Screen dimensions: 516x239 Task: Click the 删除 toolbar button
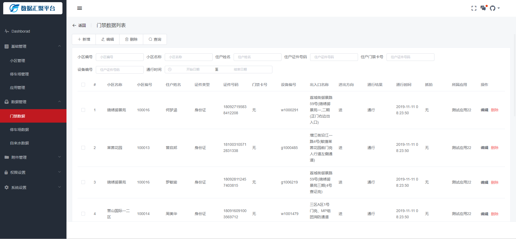tap(131, 39)
